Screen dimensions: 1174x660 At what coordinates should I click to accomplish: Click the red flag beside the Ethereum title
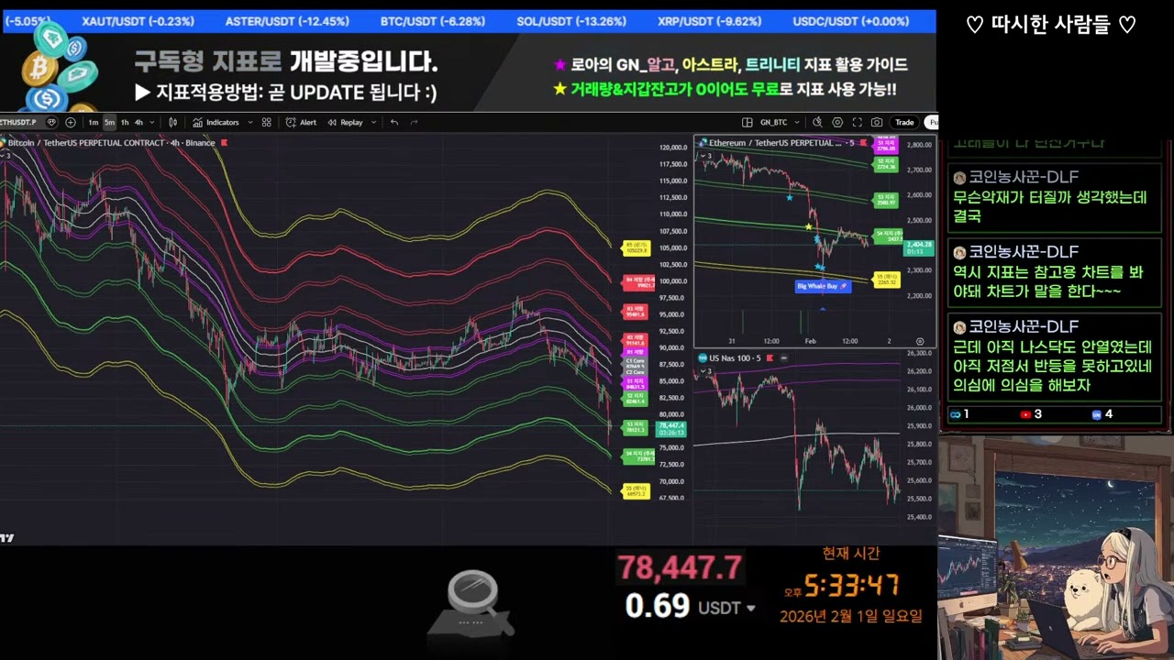tap(865, 142)
